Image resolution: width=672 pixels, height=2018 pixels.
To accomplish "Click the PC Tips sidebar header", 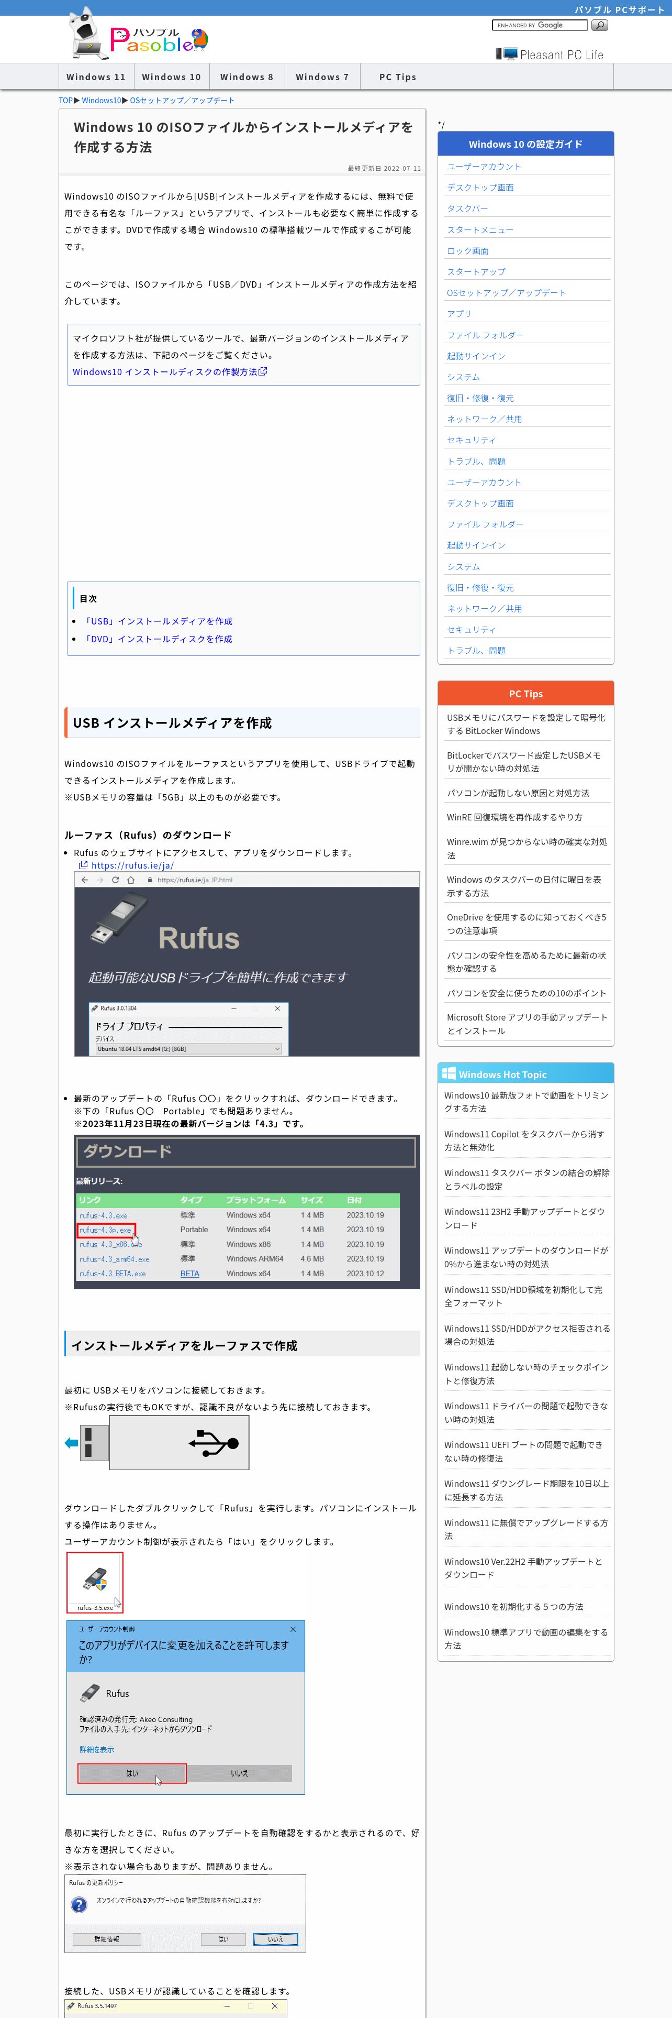I will [x=525, y=693].
